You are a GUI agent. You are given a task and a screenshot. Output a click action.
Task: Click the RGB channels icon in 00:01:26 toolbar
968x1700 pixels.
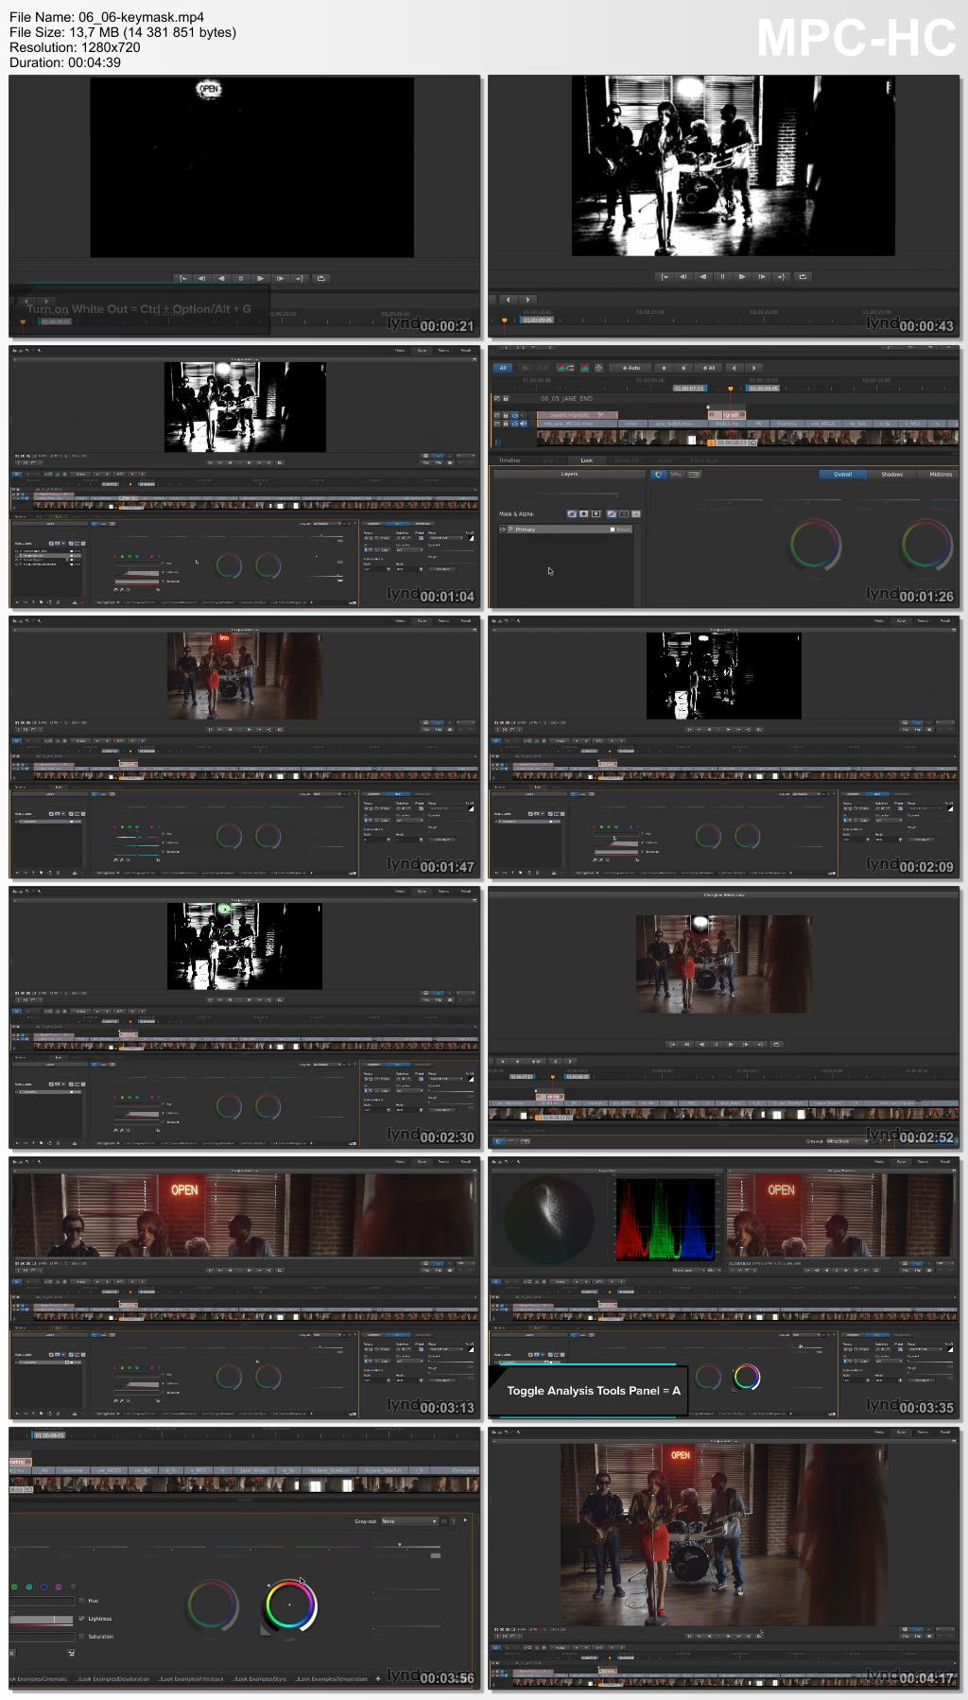tap(565, 368)
